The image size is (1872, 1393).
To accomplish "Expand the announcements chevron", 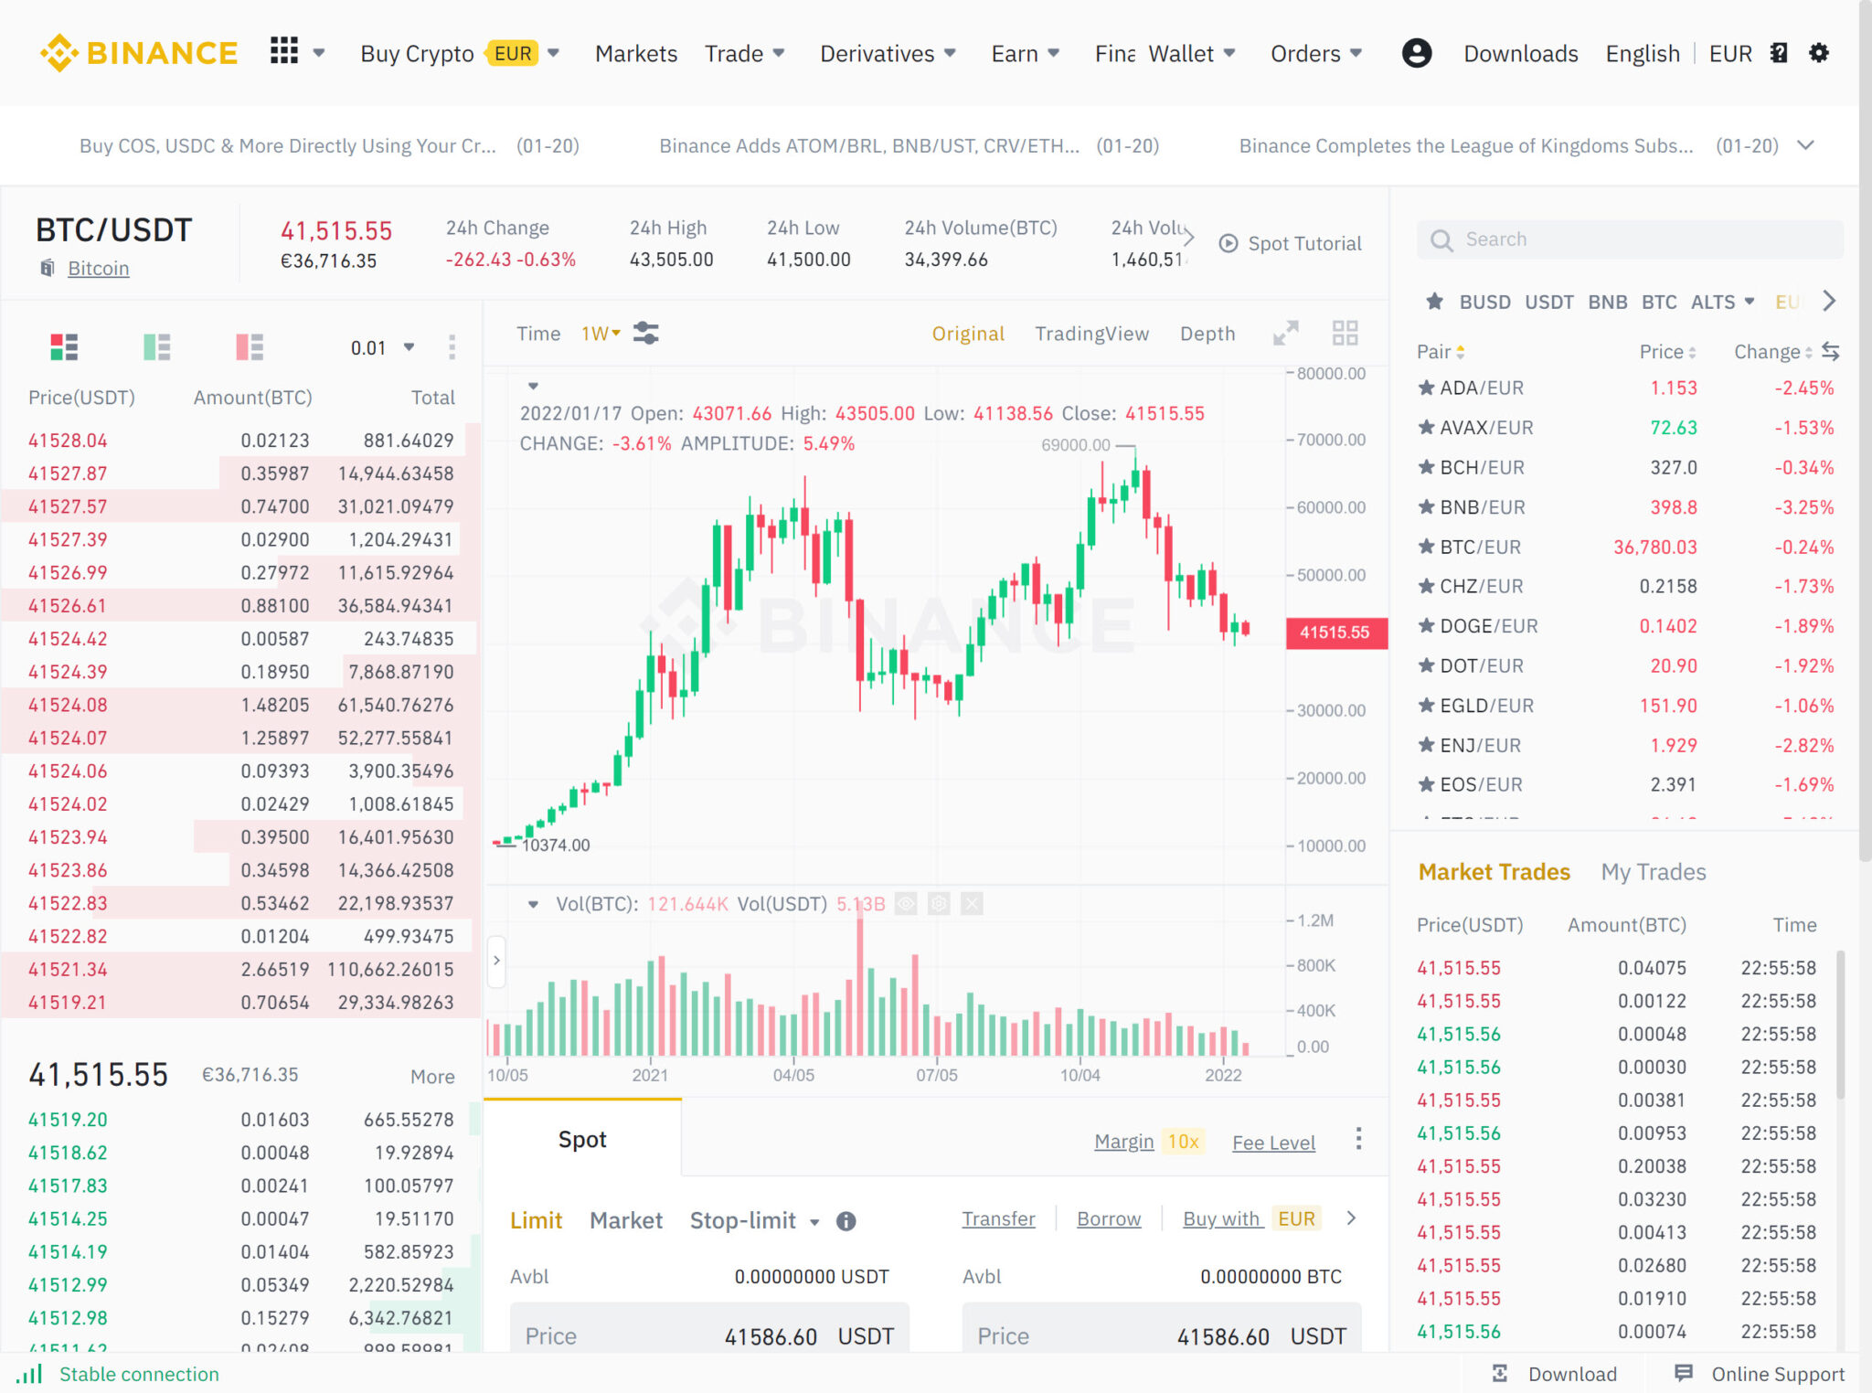I will 1805,145.
